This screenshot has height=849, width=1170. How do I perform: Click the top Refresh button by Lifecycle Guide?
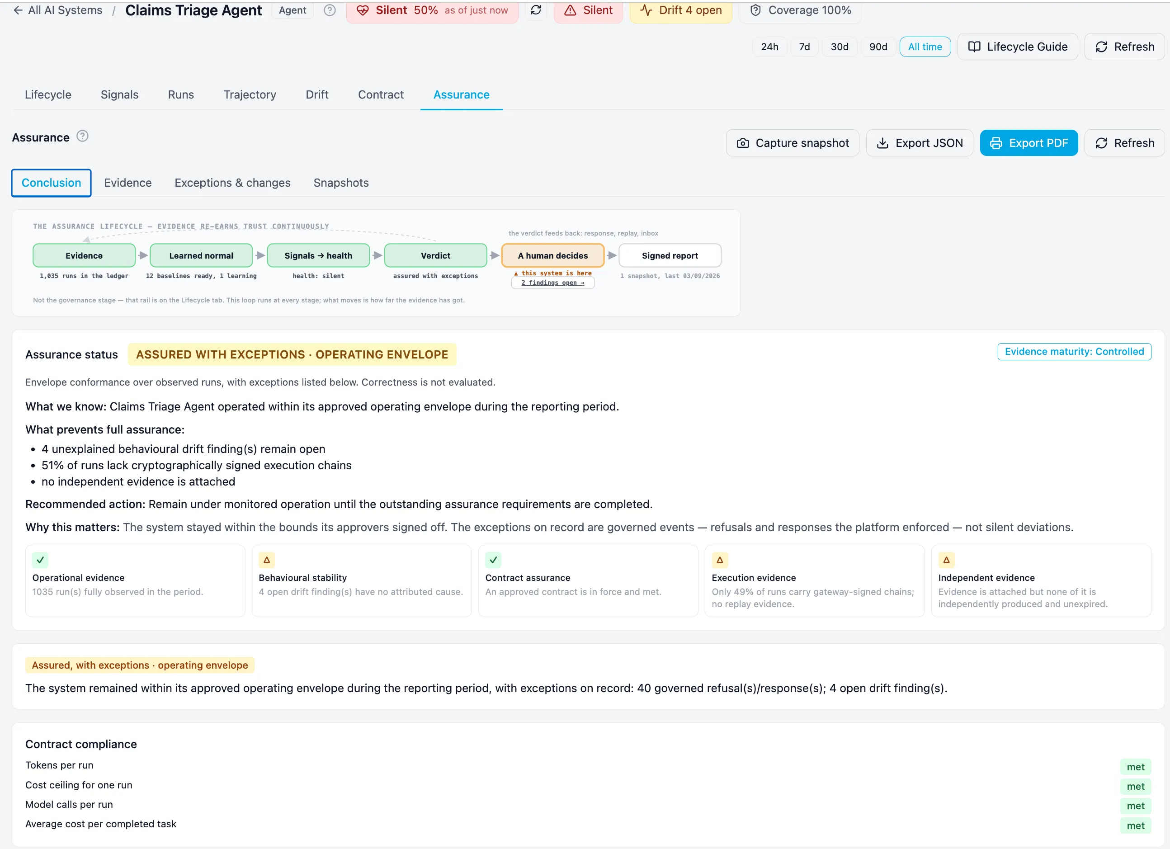[x=1124, y=47]
